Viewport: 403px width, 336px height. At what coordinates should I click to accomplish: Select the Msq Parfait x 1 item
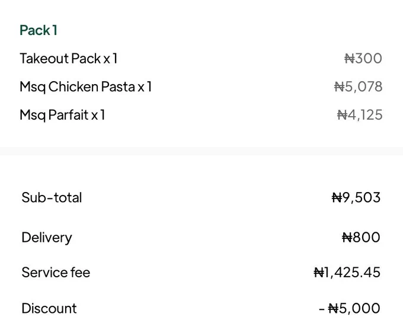[62, 115]
